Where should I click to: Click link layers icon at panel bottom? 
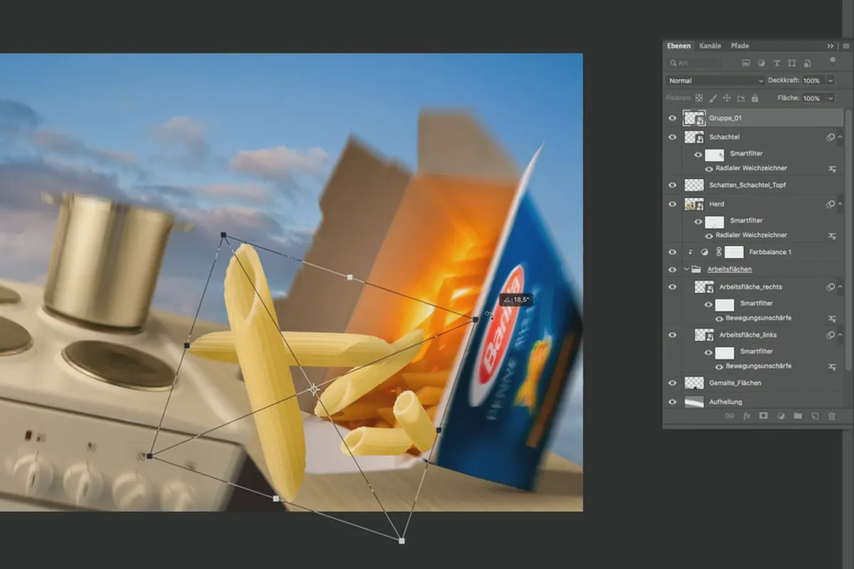[x=729, y=416]
